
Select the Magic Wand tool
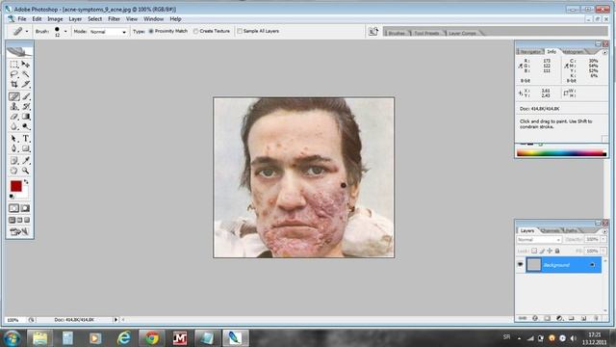pyautogui.click(x=26, y=74)
